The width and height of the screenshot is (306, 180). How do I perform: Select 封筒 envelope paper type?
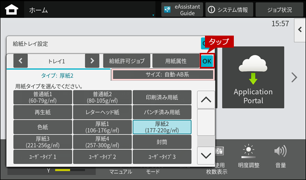162,142
